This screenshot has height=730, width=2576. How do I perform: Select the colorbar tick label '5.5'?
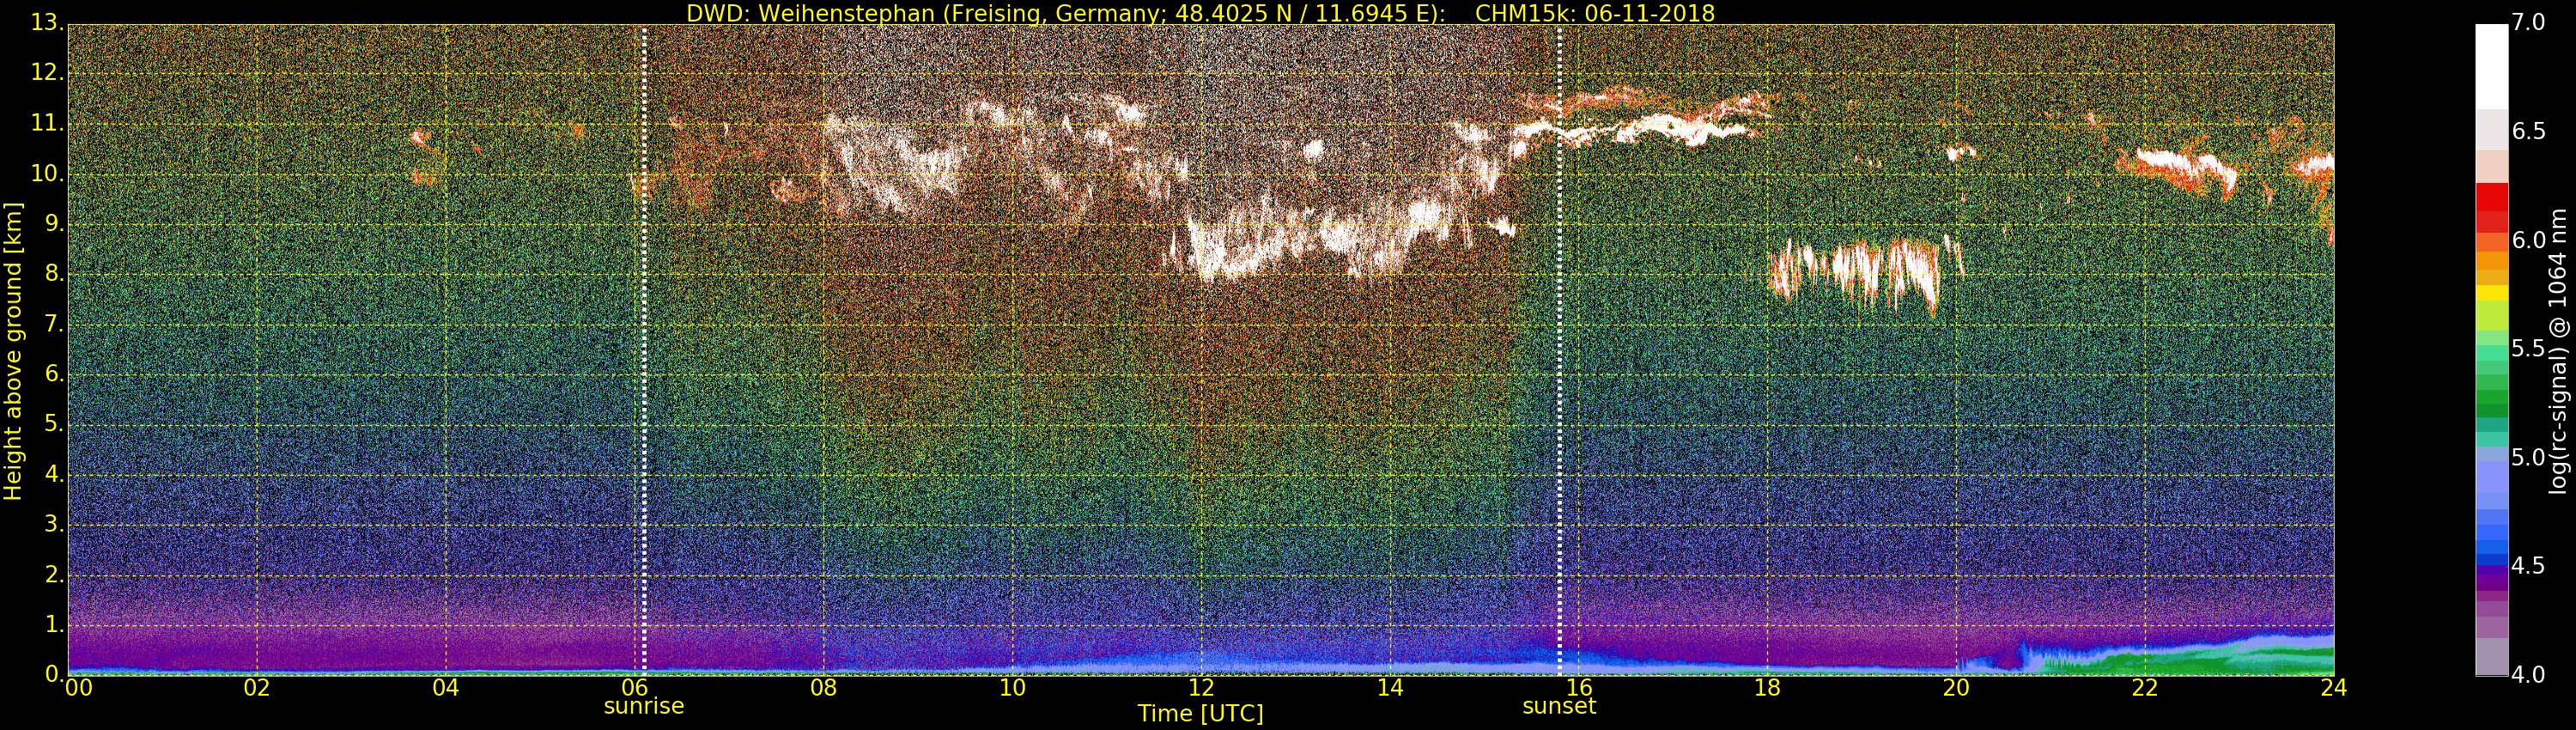pyautogui.click(x=2528, y=349)
